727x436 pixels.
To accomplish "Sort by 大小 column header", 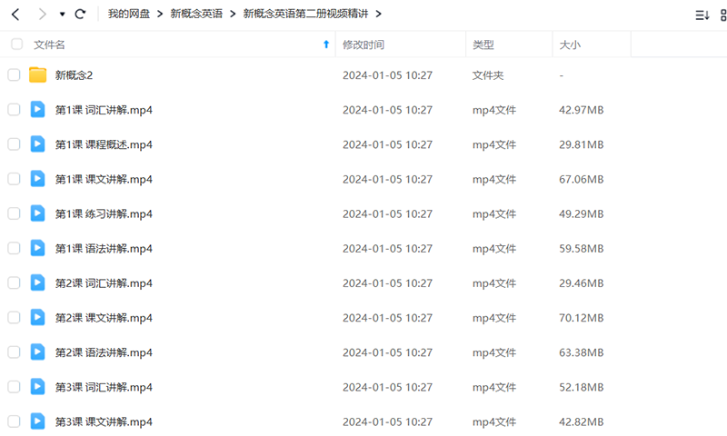I will click(x=570, y=45).
